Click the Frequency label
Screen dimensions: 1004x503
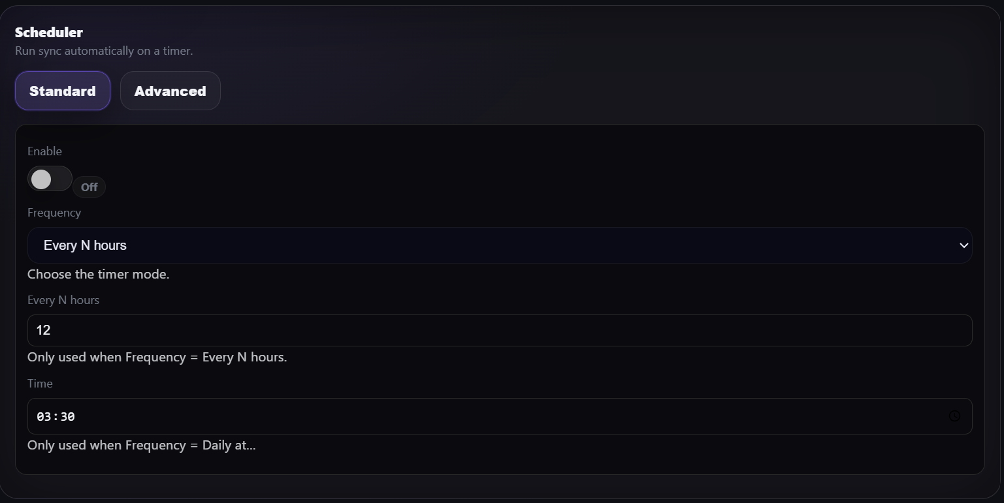[x=54, y=213]
